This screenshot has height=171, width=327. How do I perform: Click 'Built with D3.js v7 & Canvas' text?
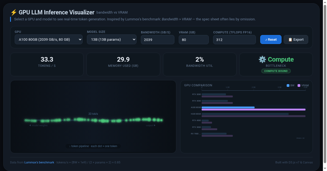pyautogui.click(x=294, y=162)
